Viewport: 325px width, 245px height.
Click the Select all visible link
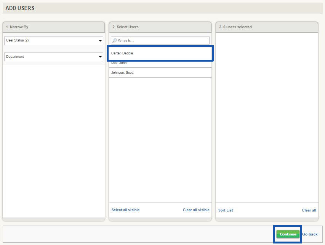pyautogui.click(x=125, y=210)
